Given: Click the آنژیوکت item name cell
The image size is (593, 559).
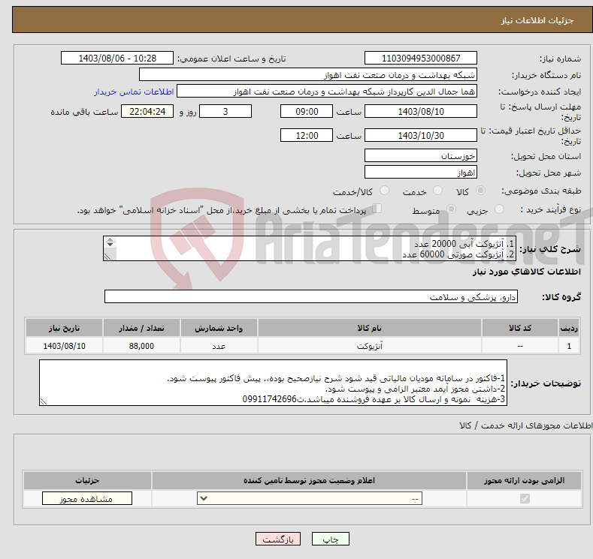Looking at the screenshot, I should pos(370,346).
